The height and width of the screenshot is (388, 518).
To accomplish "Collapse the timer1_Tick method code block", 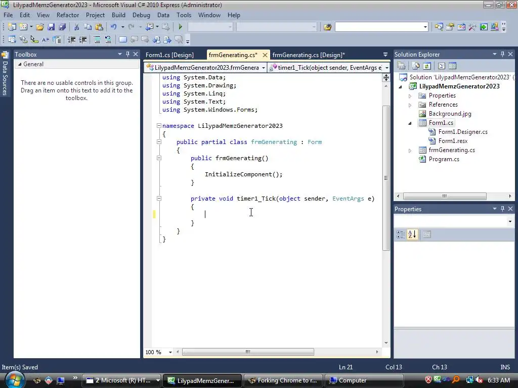I will [159, 199].
